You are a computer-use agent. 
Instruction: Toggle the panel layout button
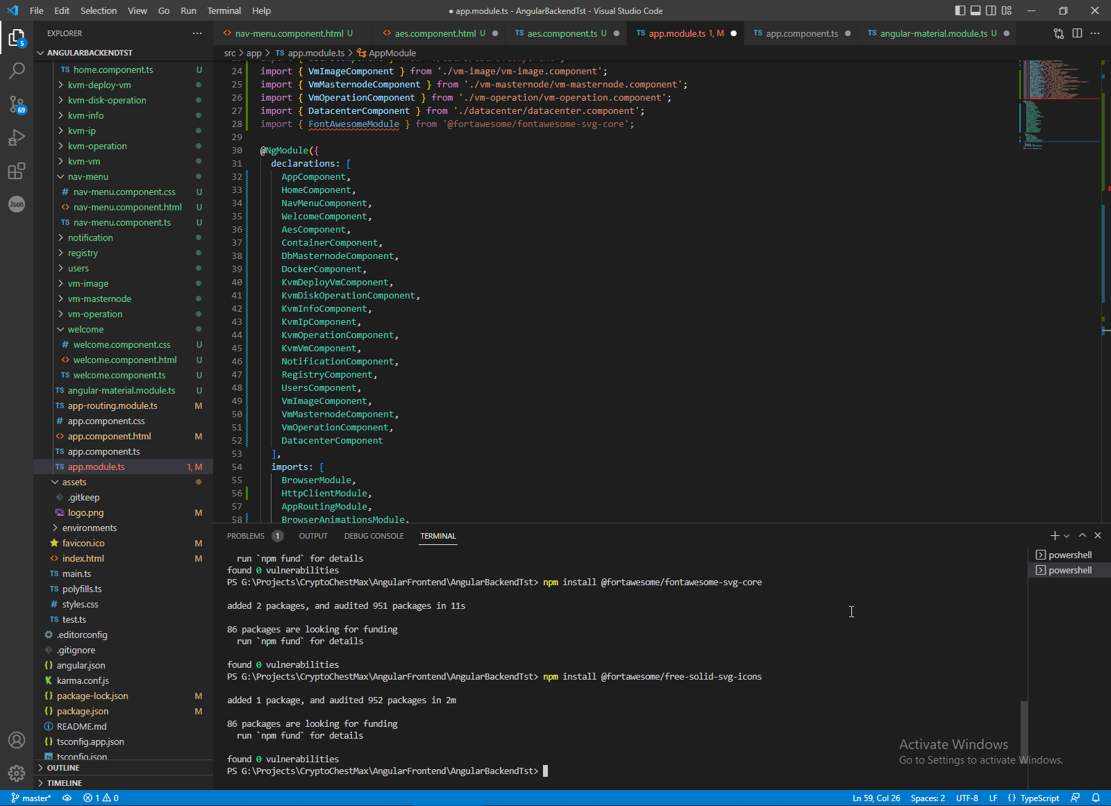[976, 10]
